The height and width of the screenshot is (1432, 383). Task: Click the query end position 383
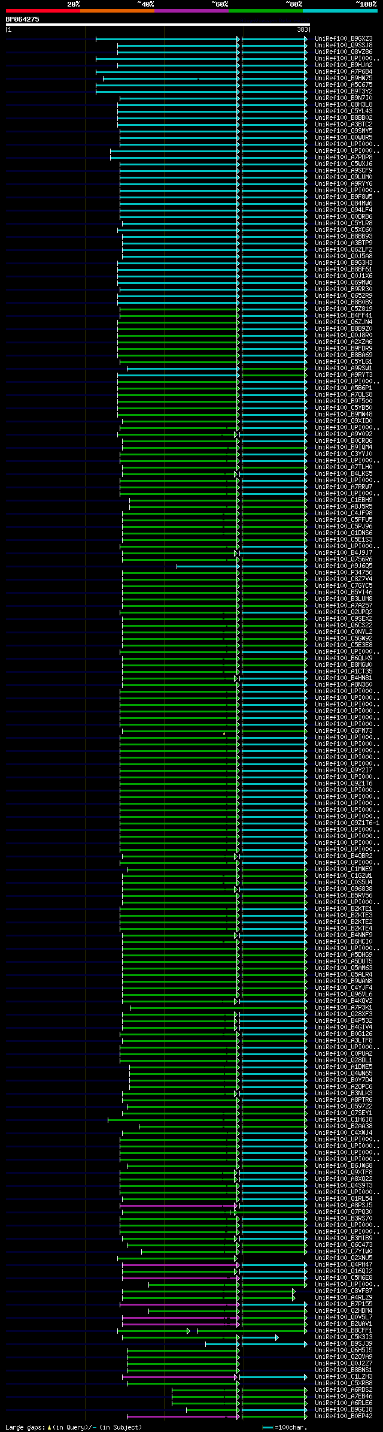click(x=303, y=29)
